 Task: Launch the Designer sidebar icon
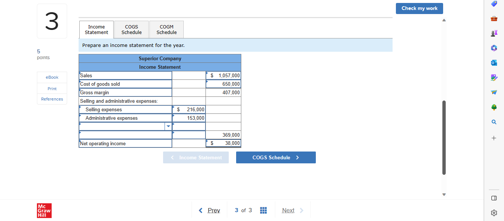(494, 78)
